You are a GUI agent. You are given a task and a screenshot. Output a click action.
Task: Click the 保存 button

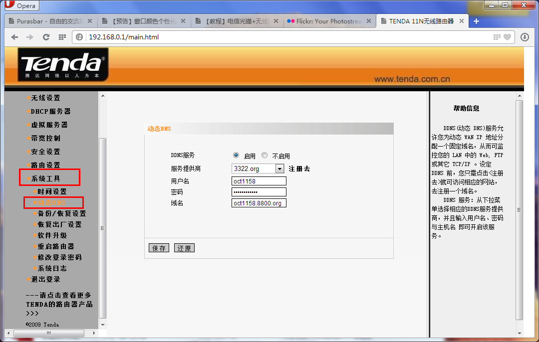[x=159, y=248]
